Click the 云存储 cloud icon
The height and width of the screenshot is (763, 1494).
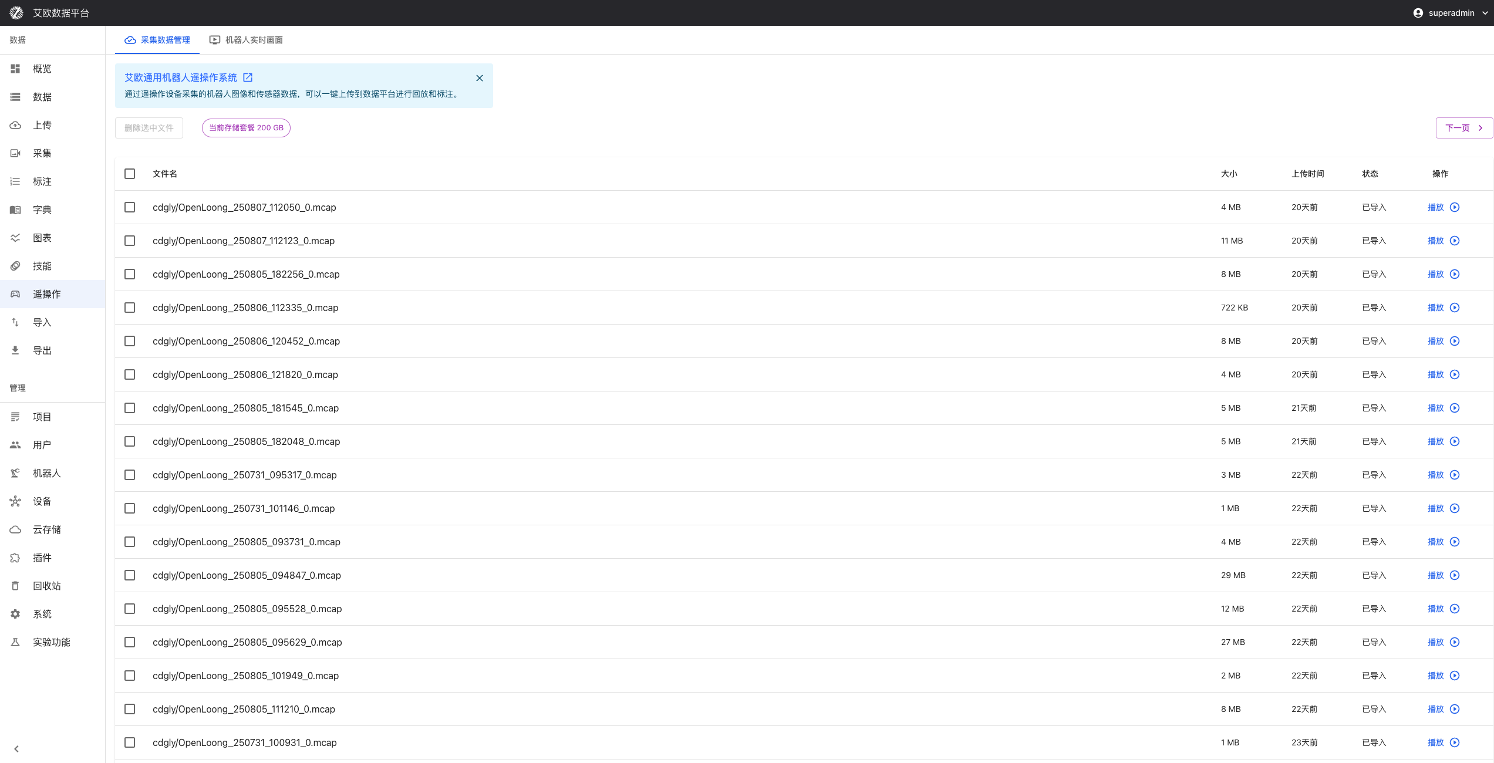[15, 529]
